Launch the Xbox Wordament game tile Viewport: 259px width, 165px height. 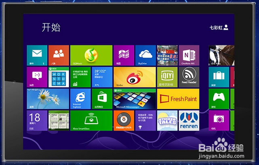click(x=59, y=77)
